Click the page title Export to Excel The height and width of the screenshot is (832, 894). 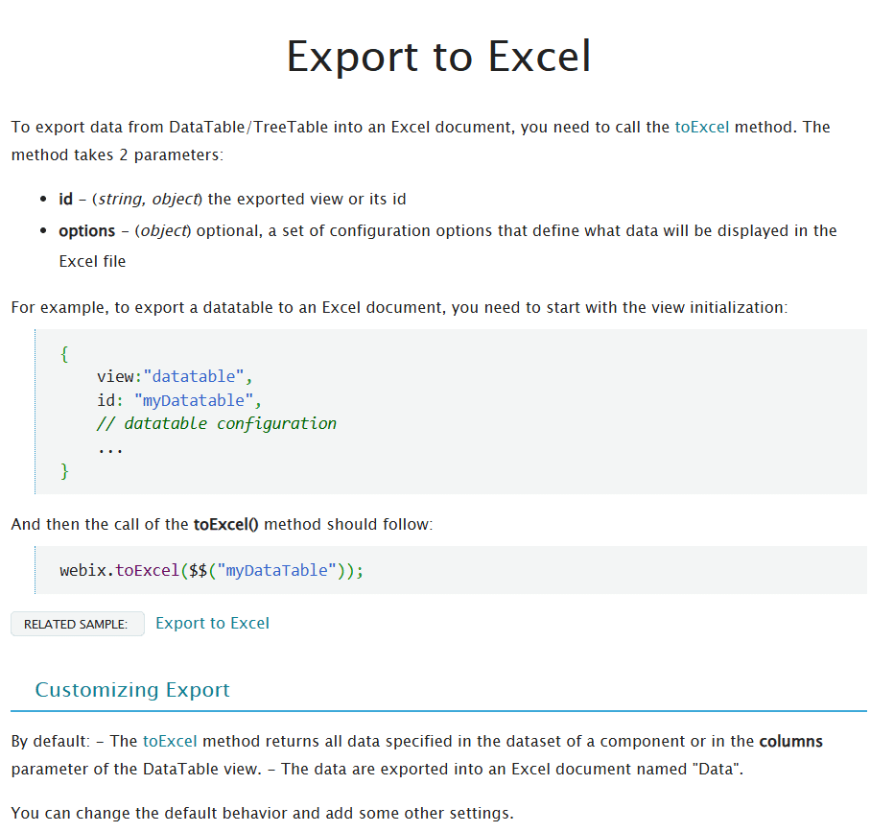[437, 57]
